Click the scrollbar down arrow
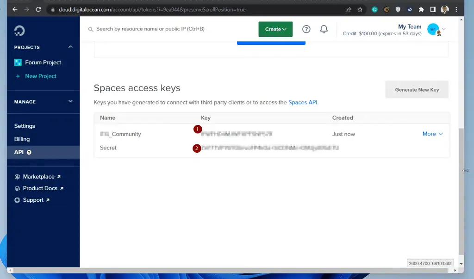This screenshot has height=279, width=474. tap(461, 264)
